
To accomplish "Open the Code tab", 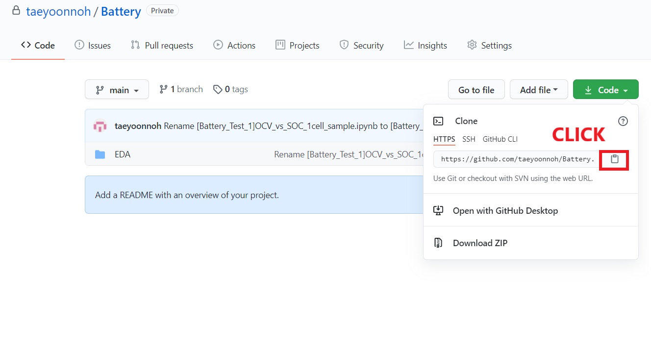I will [38, 45].
